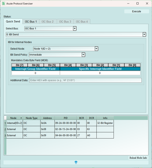Switch to the I3C Bus 1 tab
The height and width of the screenshot is (168, 152).
click(31, 22)
